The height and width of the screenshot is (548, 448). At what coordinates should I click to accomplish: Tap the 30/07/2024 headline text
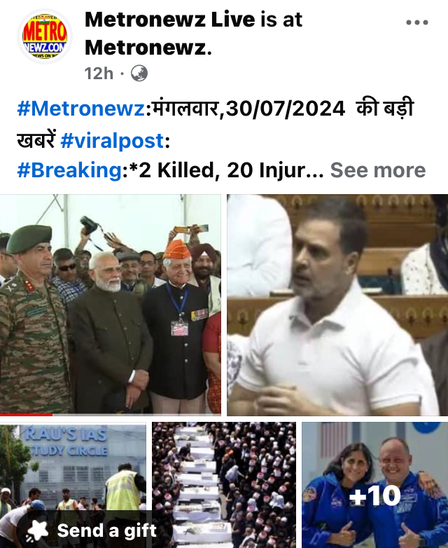[286, 109]
